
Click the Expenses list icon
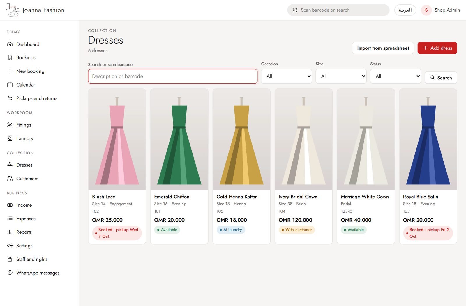pos(10,218)
